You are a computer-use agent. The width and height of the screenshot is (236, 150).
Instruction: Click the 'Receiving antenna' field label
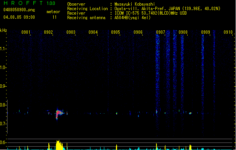(86, 18)
